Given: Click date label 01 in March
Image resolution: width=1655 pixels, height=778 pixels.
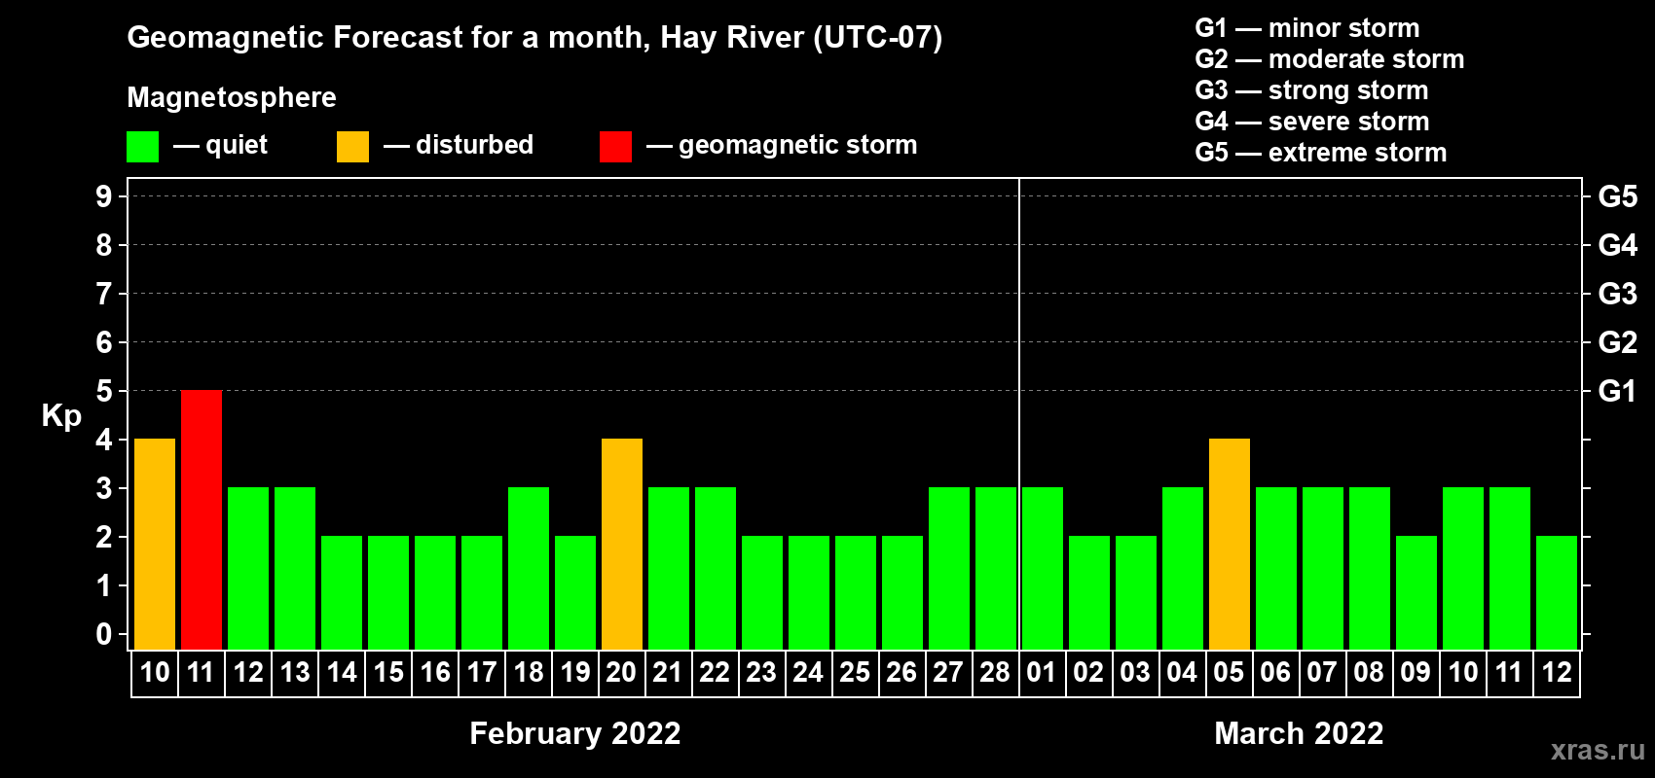Looking at the screenshot, I should pos(1042,672).
